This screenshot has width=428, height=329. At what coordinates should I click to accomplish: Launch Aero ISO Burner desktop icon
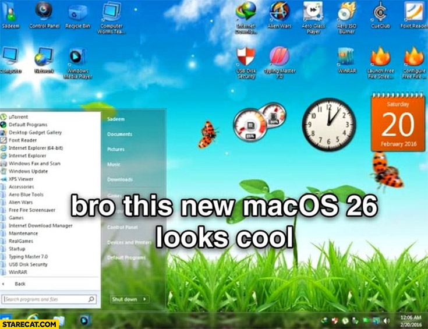point(346,14)
